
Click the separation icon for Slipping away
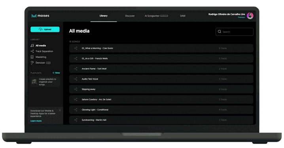[x=76, y=89]
